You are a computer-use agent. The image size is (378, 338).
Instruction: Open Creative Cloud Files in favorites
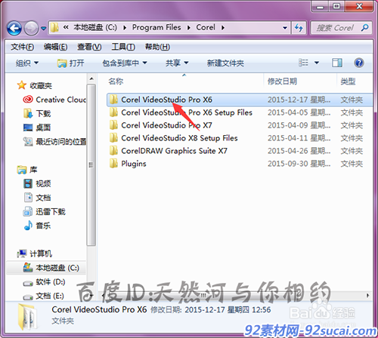[x=54, y=100]
